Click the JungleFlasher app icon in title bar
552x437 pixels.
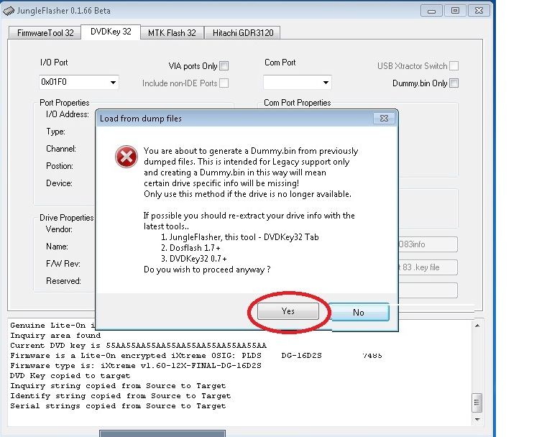click(8, 11)
